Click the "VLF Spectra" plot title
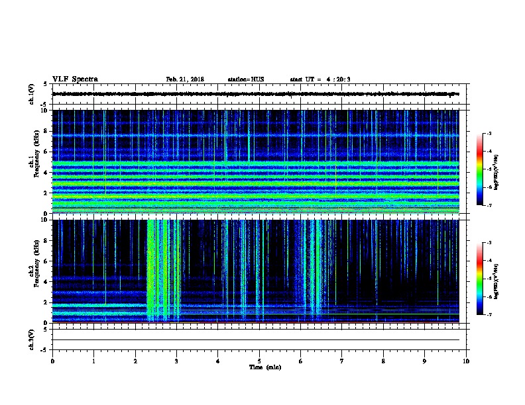This screenshot has height=405, width=525. coord(75,79)
